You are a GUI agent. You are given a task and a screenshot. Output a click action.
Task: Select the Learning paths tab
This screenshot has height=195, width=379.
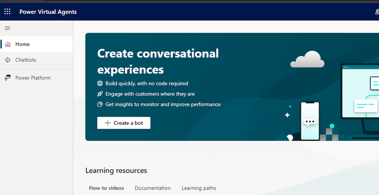(x=198, y=188)
